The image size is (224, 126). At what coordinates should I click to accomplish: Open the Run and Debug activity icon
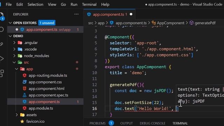pos(2,58)
